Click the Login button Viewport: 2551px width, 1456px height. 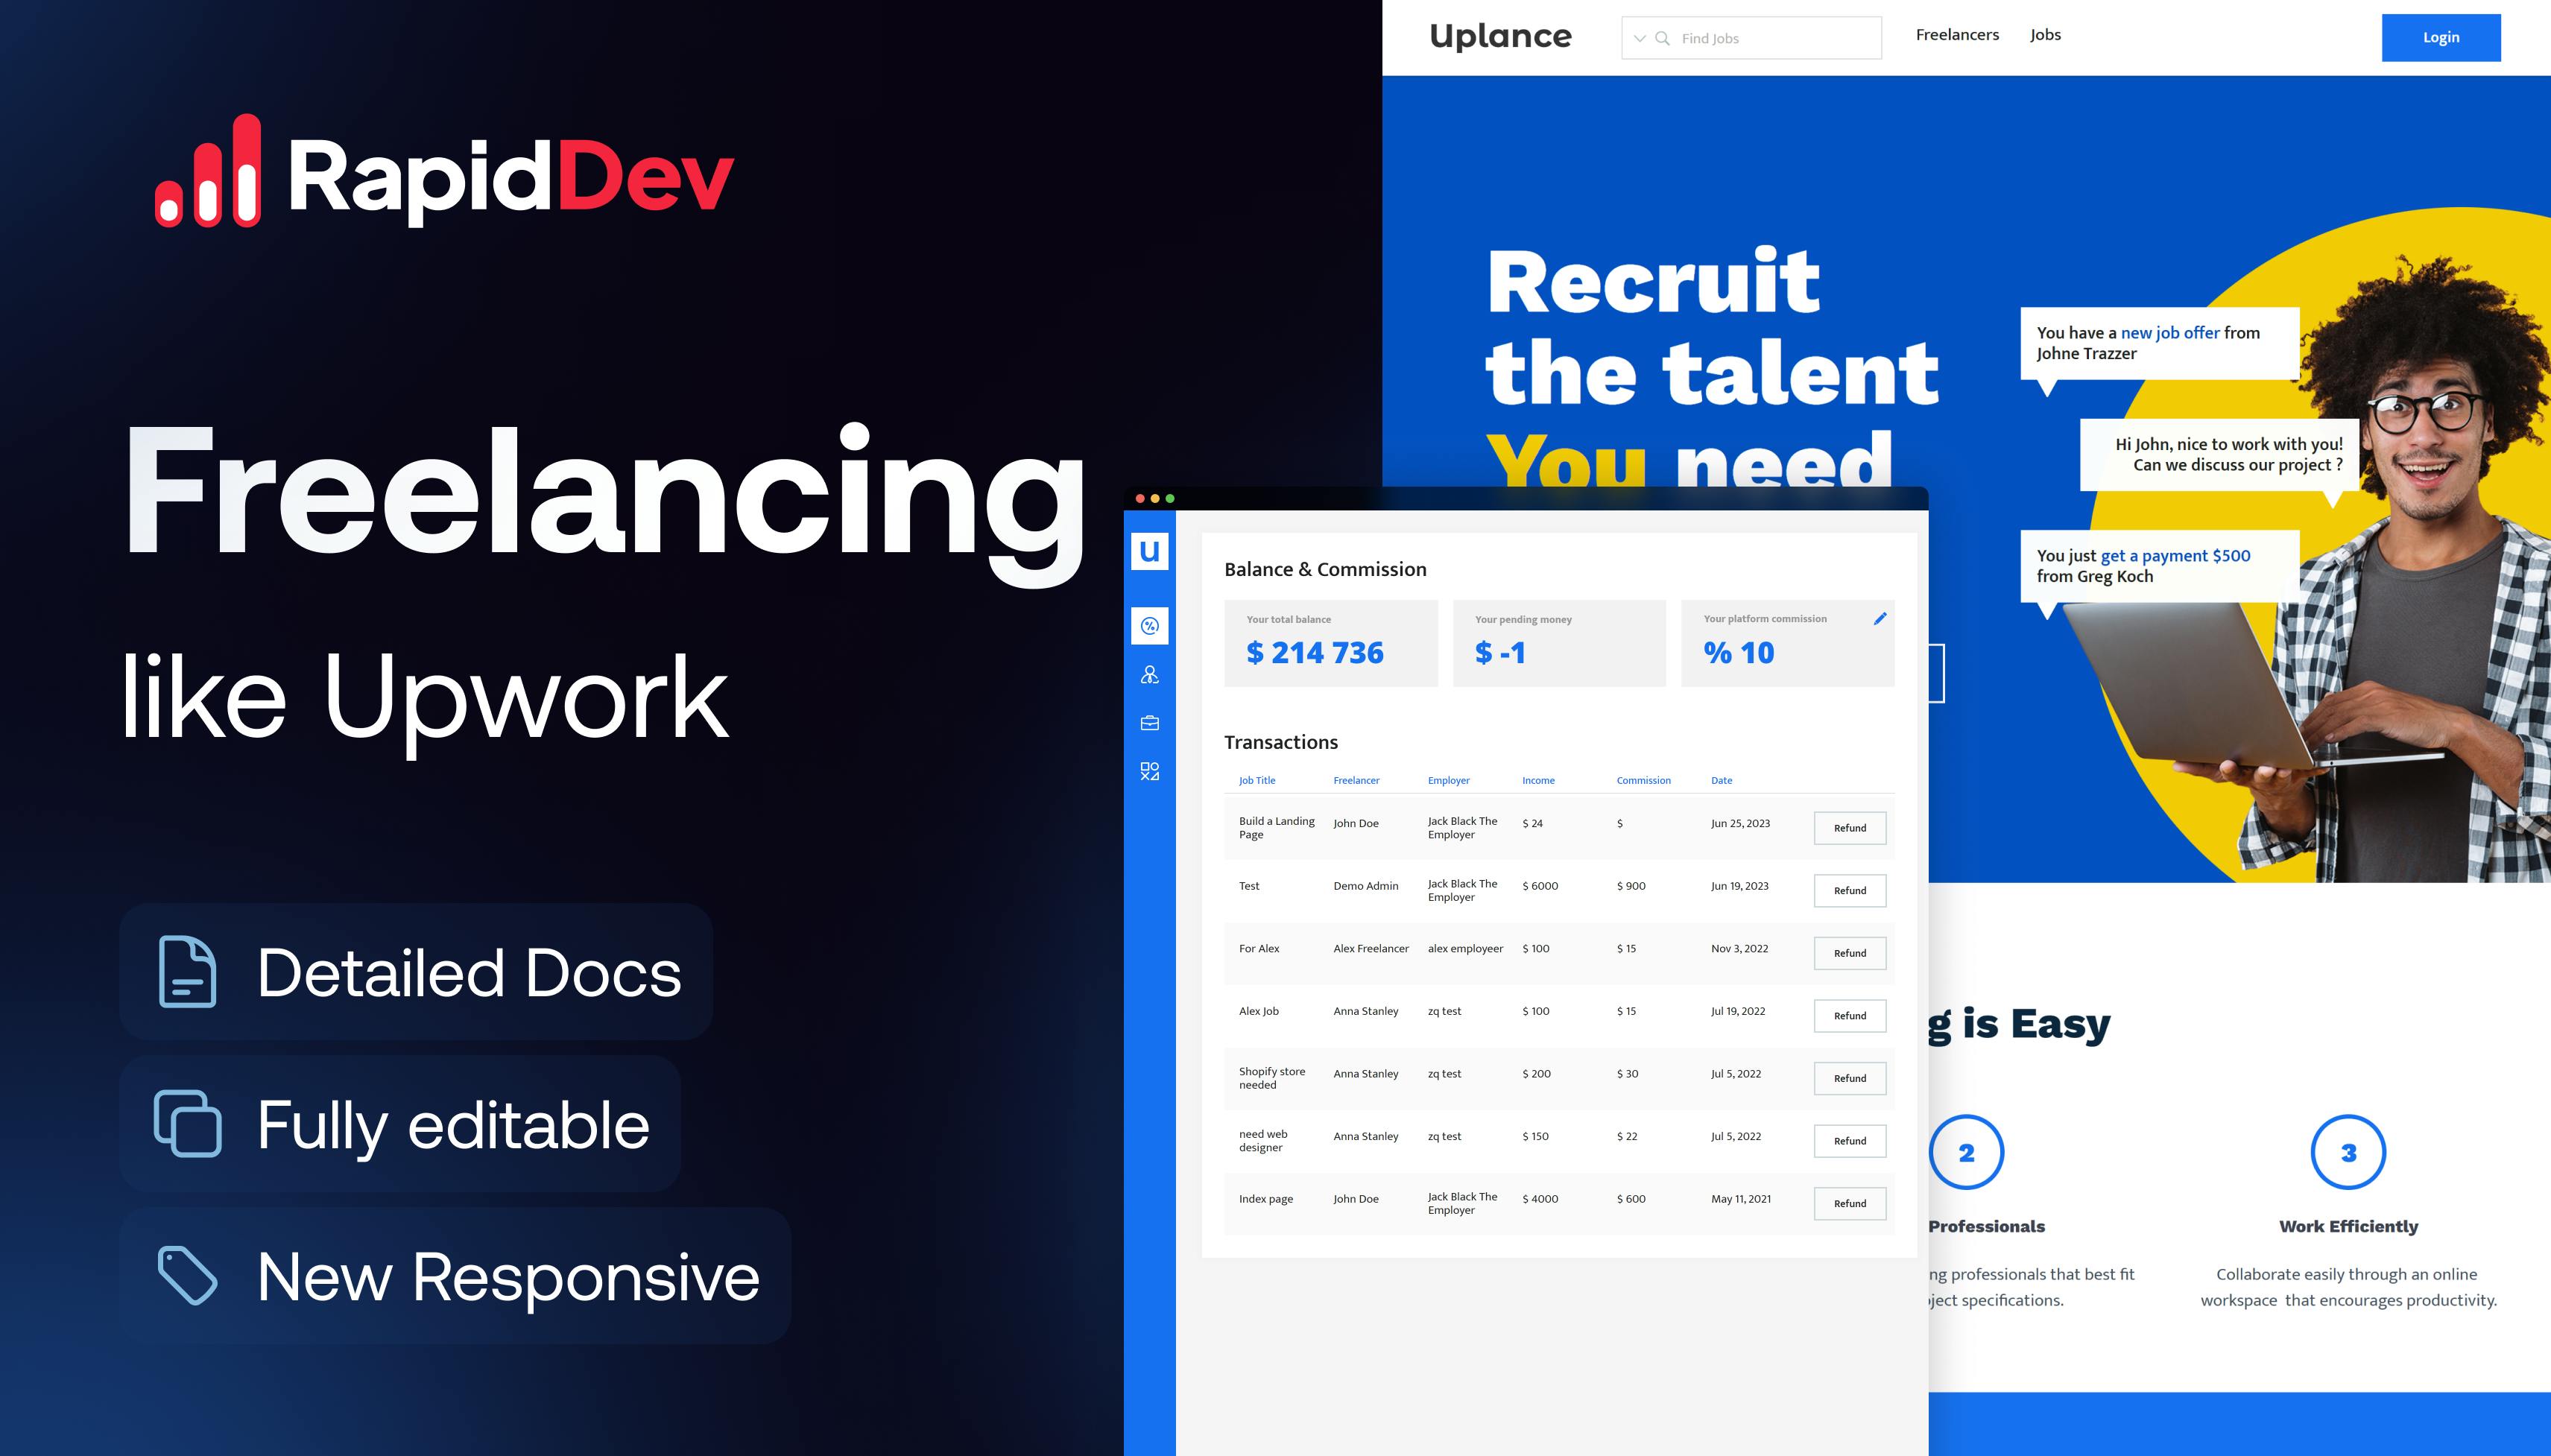(2441, 38)
